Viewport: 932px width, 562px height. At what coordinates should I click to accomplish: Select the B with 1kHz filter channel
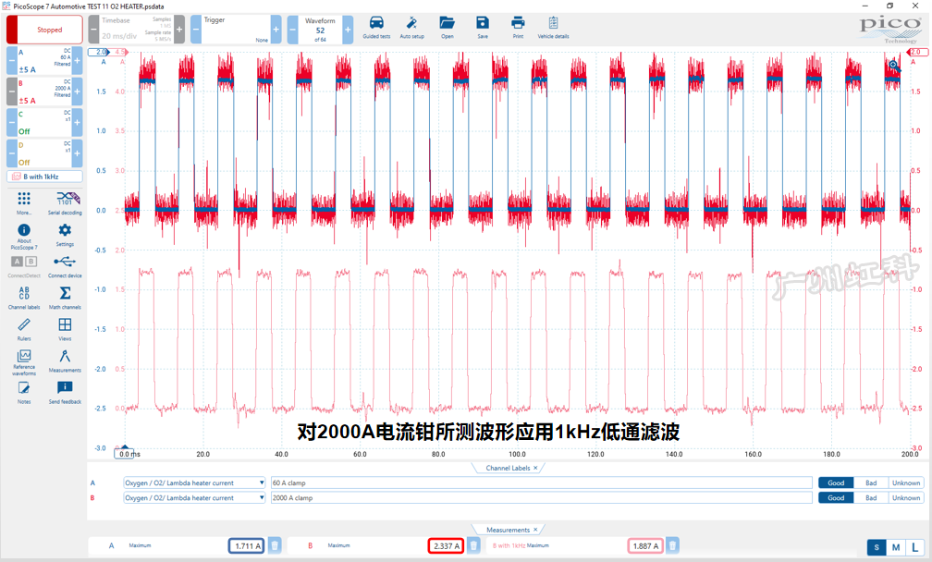click(x=44, y=177)
